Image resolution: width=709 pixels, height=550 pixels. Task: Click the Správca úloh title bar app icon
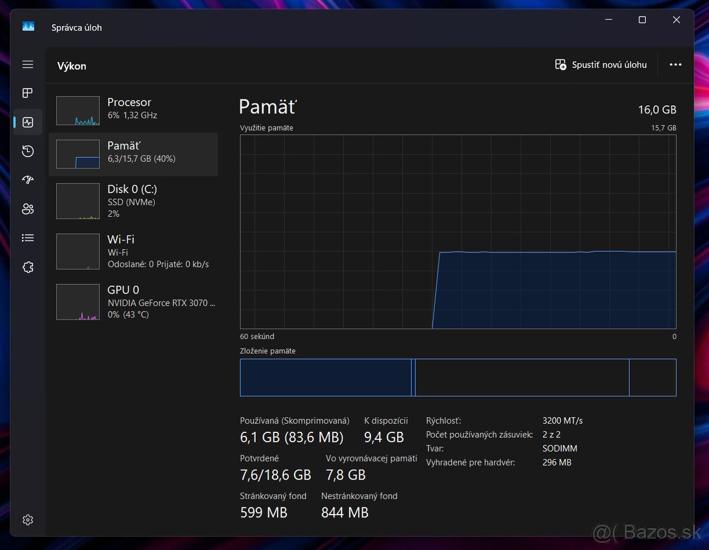[28, 27]
